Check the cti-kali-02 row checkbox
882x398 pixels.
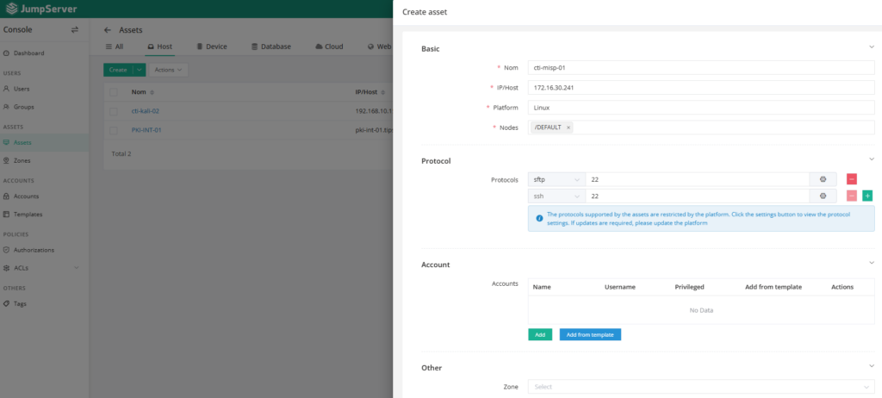click(114, 111)
